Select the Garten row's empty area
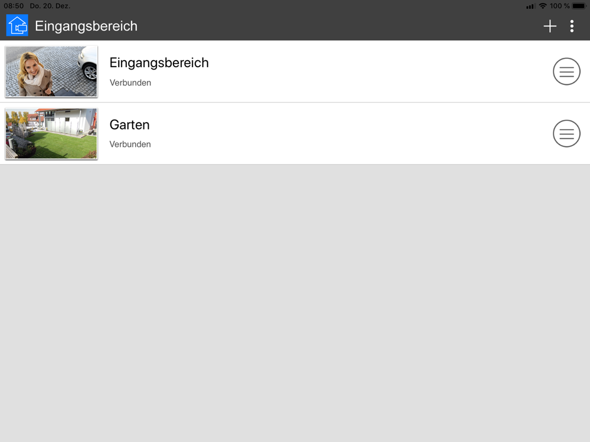The image size is (590, 442). click(x=350, y=133)
